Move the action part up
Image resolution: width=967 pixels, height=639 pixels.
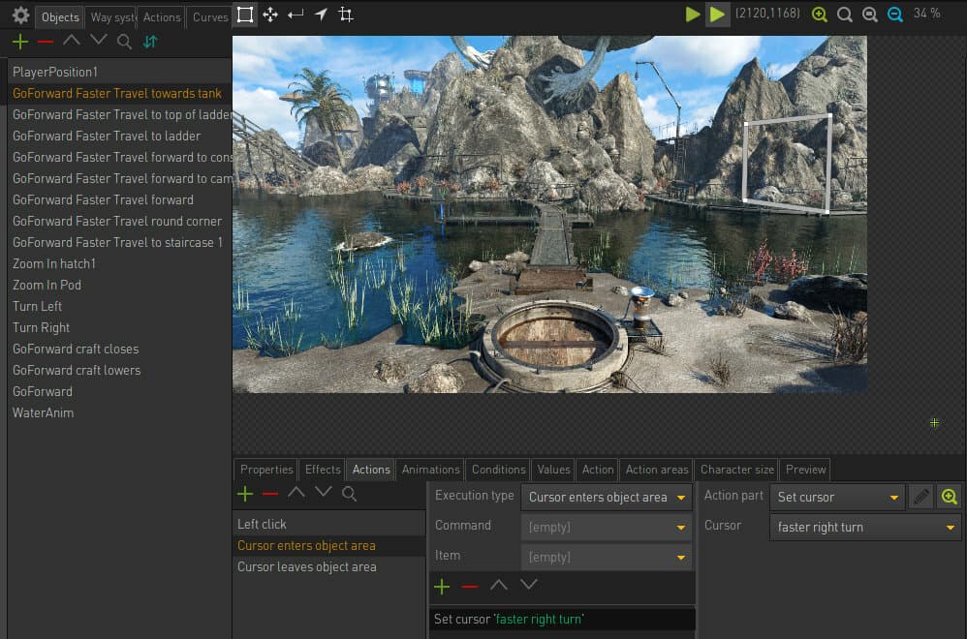[498, 585]
